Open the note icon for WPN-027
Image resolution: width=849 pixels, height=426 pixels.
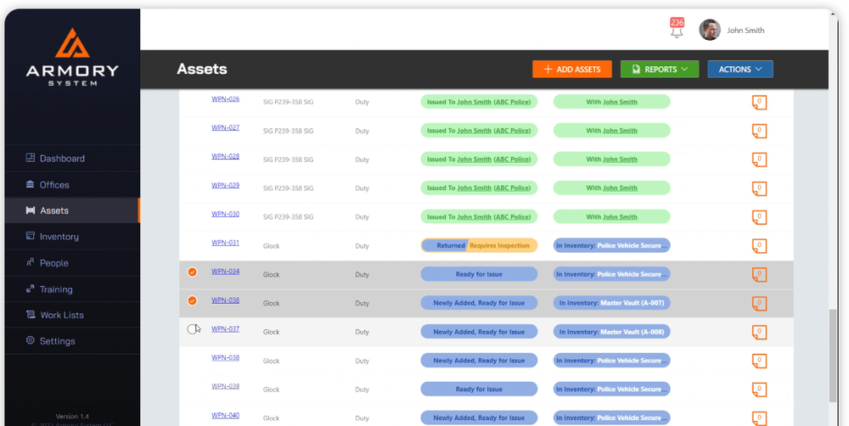point(759,131)
